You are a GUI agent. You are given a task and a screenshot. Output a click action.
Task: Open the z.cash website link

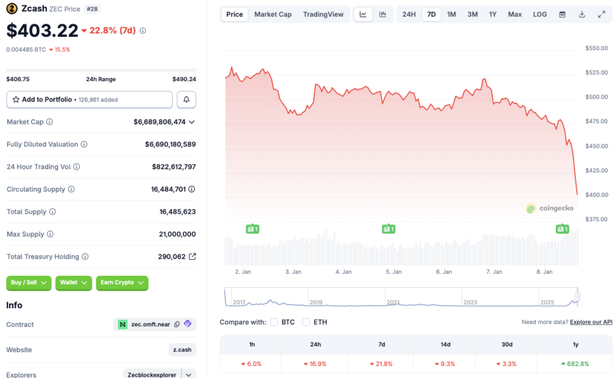click(182, 350)
